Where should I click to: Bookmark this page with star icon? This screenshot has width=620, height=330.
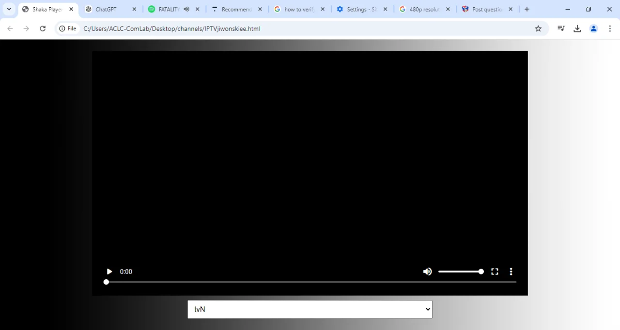coord(538,29)
